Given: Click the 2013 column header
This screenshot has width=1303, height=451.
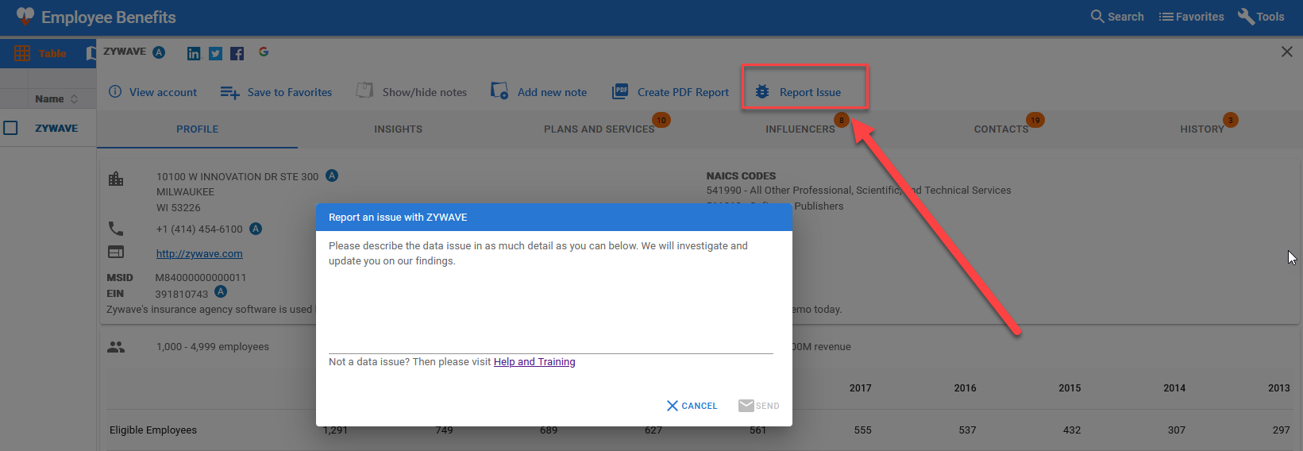Looking at the screenshot, I should tap(1279, 388).
